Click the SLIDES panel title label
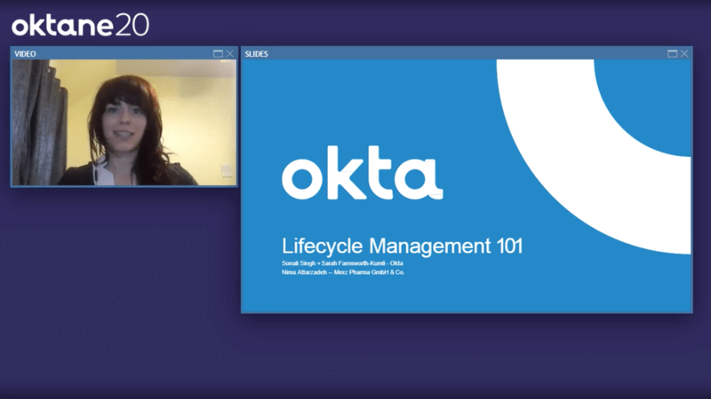711x399 pixels. (x=257, y=54)
